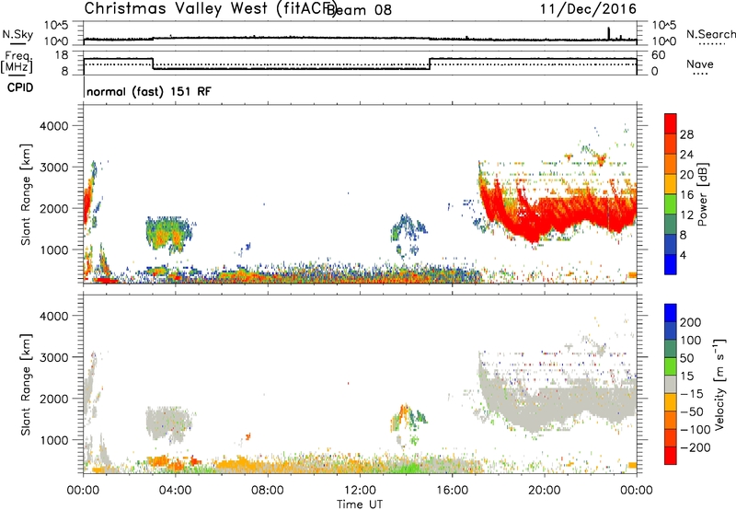Click the dark green 50 m/s velocity band
Screen dimensions: 736x510
(x=671, y=349)
